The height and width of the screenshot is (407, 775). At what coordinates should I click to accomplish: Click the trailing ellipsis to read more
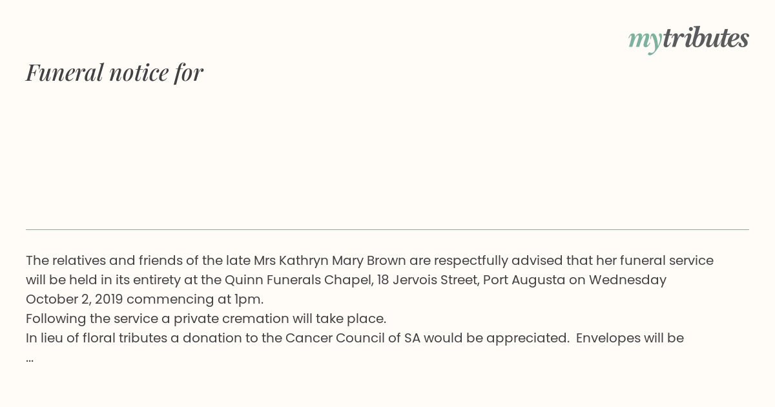(30, 359)
